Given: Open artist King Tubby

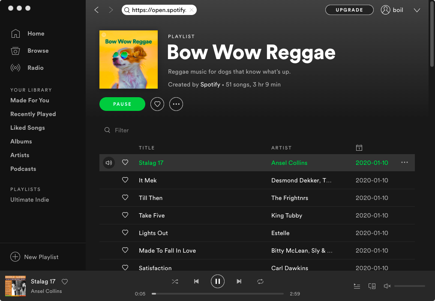Looking at the screenshot, I should click(x=287, y=215).
